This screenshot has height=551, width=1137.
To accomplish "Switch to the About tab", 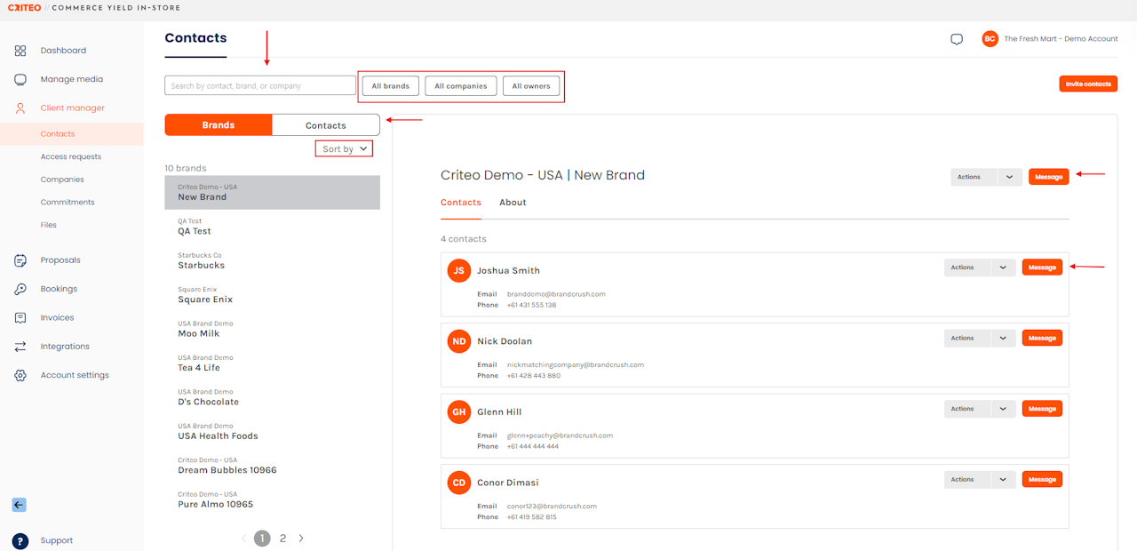I will (513, 203).
